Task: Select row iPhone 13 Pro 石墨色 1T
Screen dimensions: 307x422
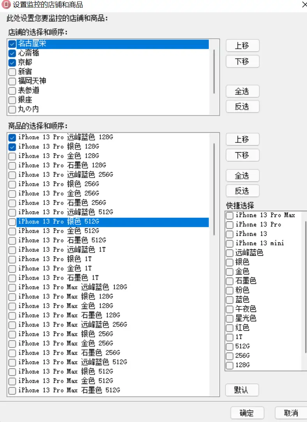Action: [x=108, y=278]
